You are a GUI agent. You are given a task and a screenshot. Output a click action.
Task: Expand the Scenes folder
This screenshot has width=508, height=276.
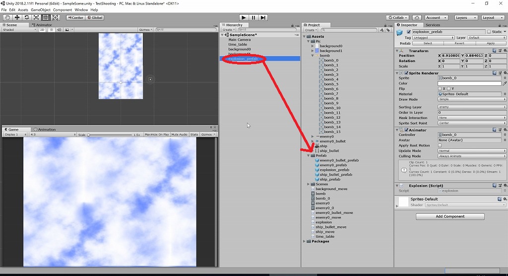click(309, 184)
